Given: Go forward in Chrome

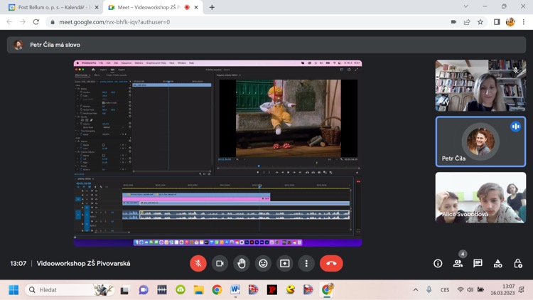Looking at the screenshot, I should [x=23, y=22].
